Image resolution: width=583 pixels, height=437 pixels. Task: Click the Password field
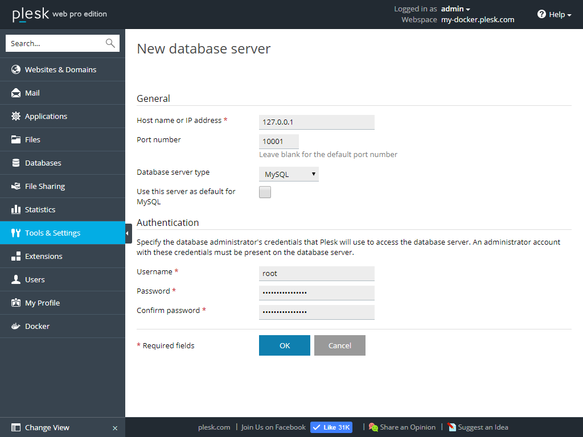click(317, 293)
